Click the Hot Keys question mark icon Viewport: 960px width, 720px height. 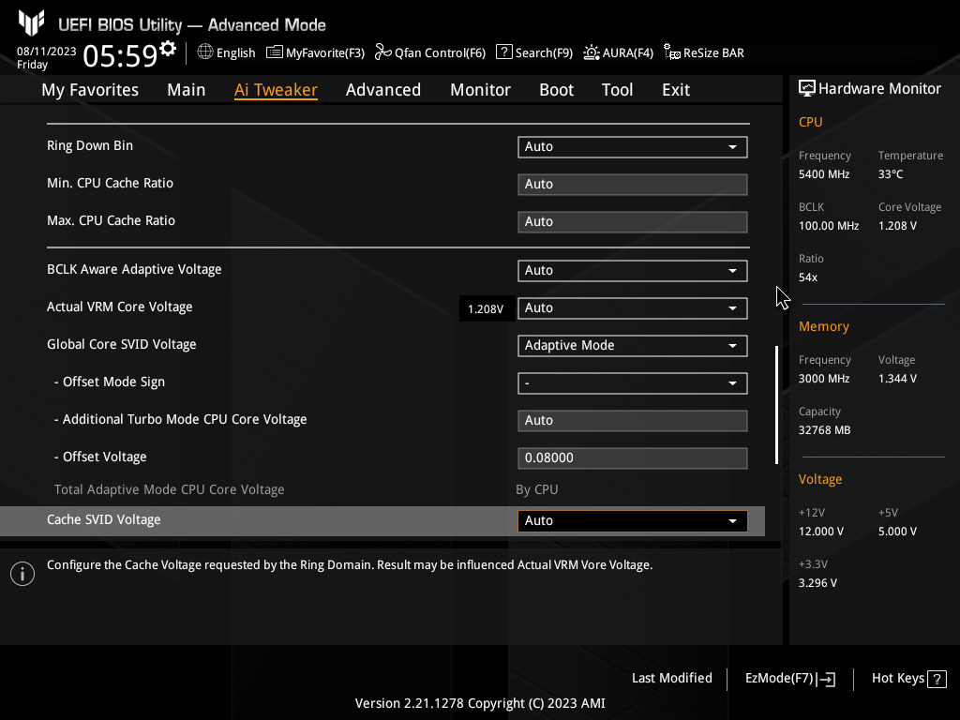coord(937,679)
